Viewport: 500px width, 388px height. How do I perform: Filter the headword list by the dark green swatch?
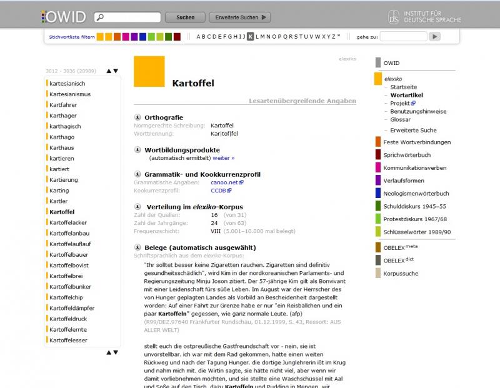(x=168, y=37)
